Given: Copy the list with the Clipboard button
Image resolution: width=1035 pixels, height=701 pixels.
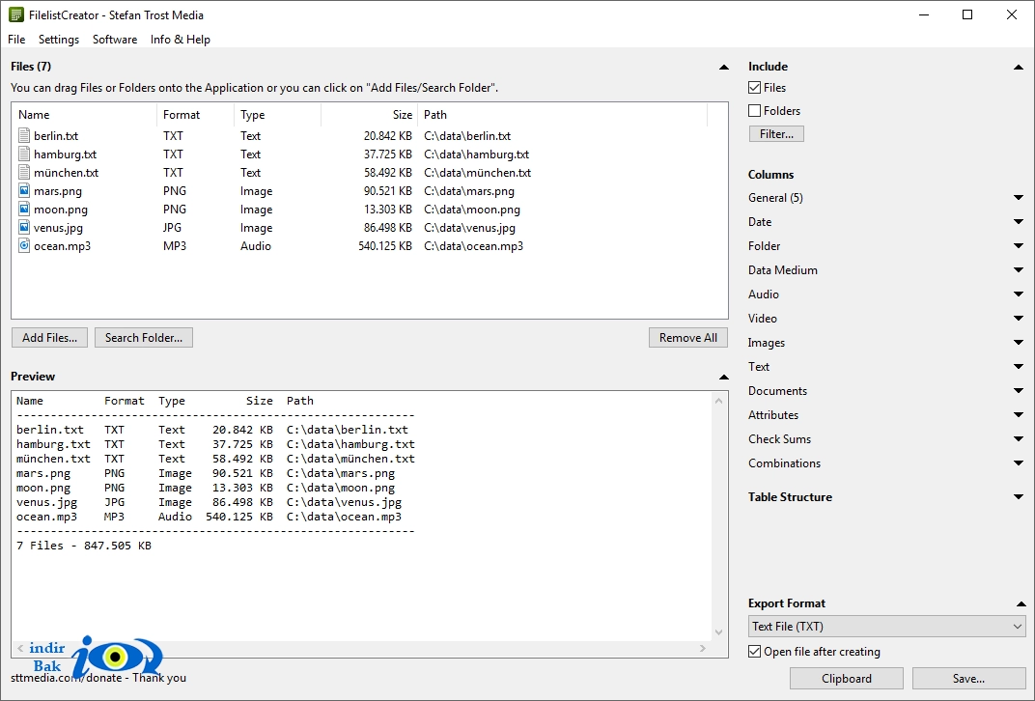Looking at the screenshot, I should [846, 678].
